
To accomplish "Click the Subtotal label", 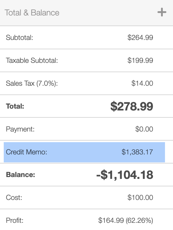I will pyautogui.click(x=19, y=38).
